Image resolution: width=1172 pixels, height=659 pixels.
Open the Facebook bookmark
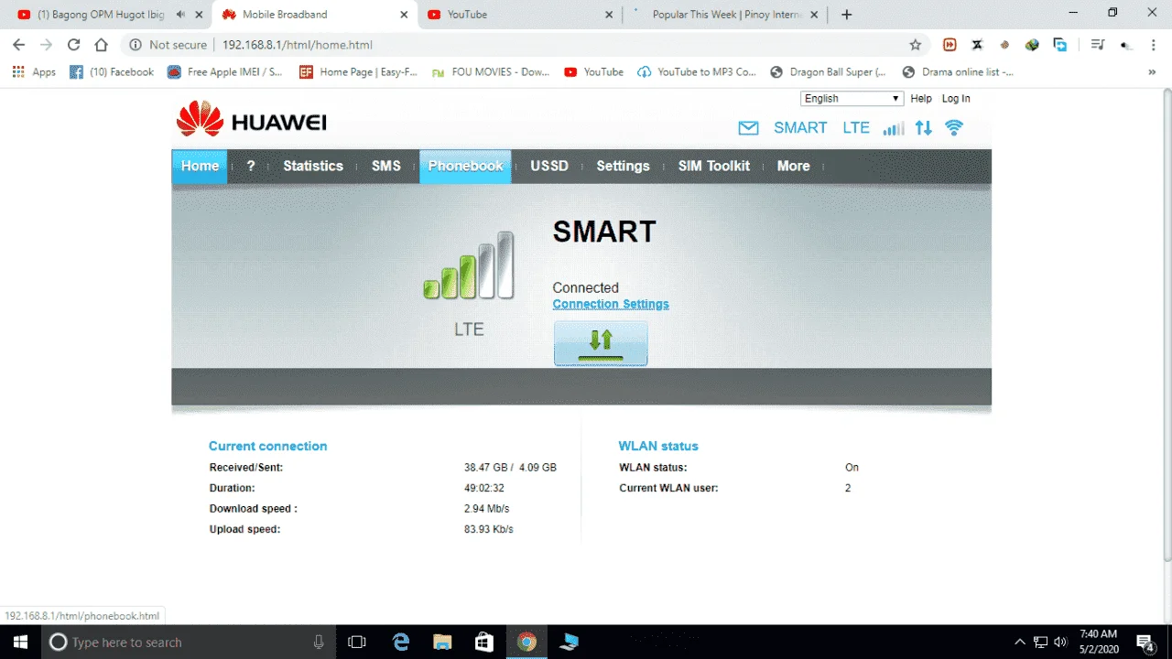pyautogui.click(x=112, y=72)
